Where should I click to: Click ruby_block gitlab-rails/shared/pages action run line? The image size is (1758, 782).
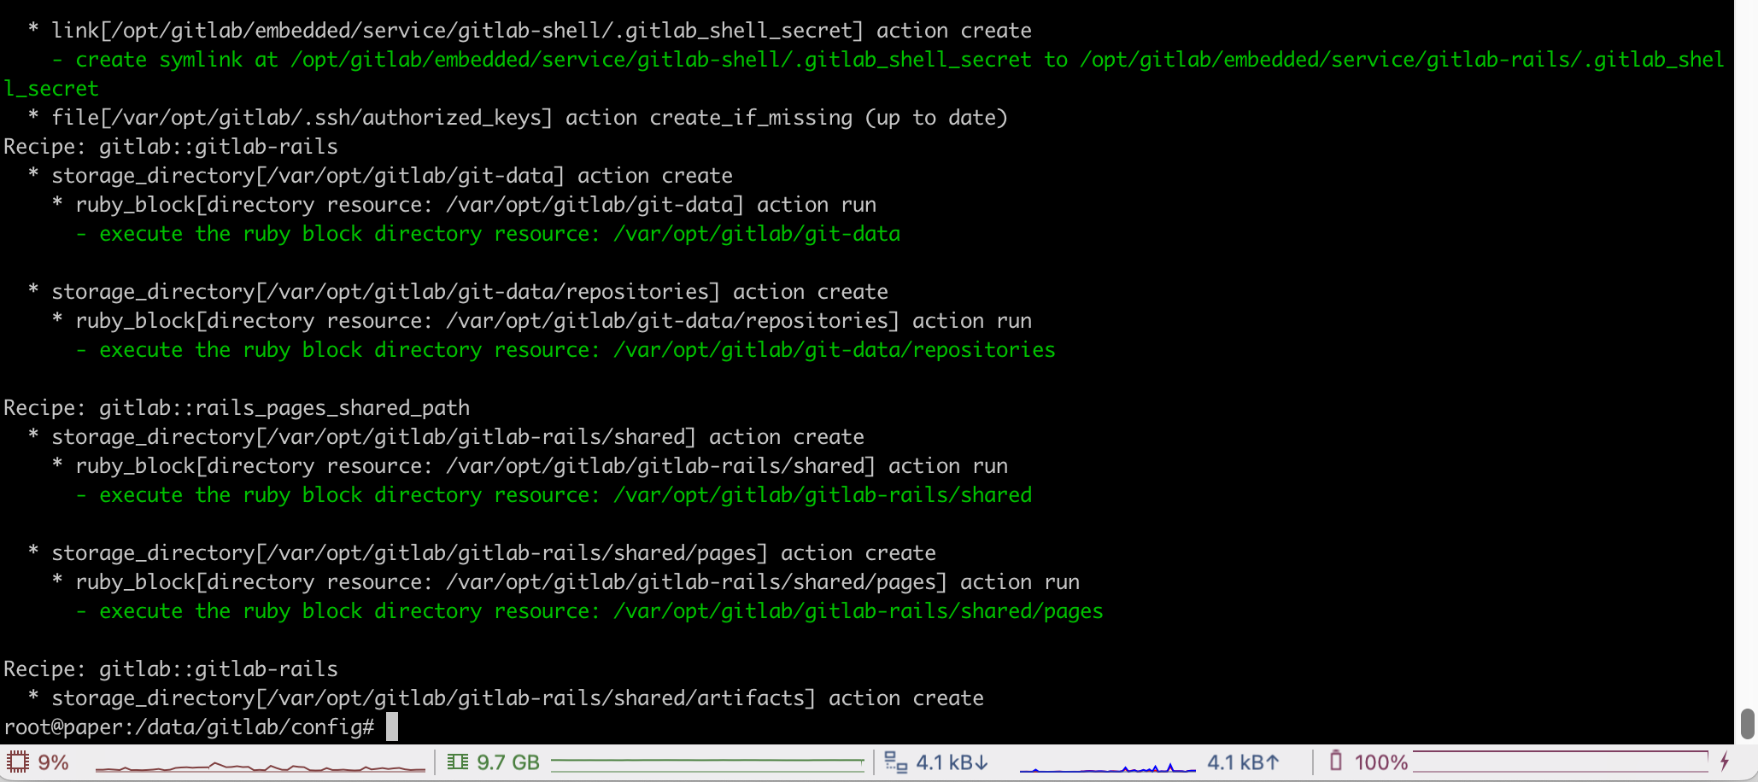pos(565,582)
